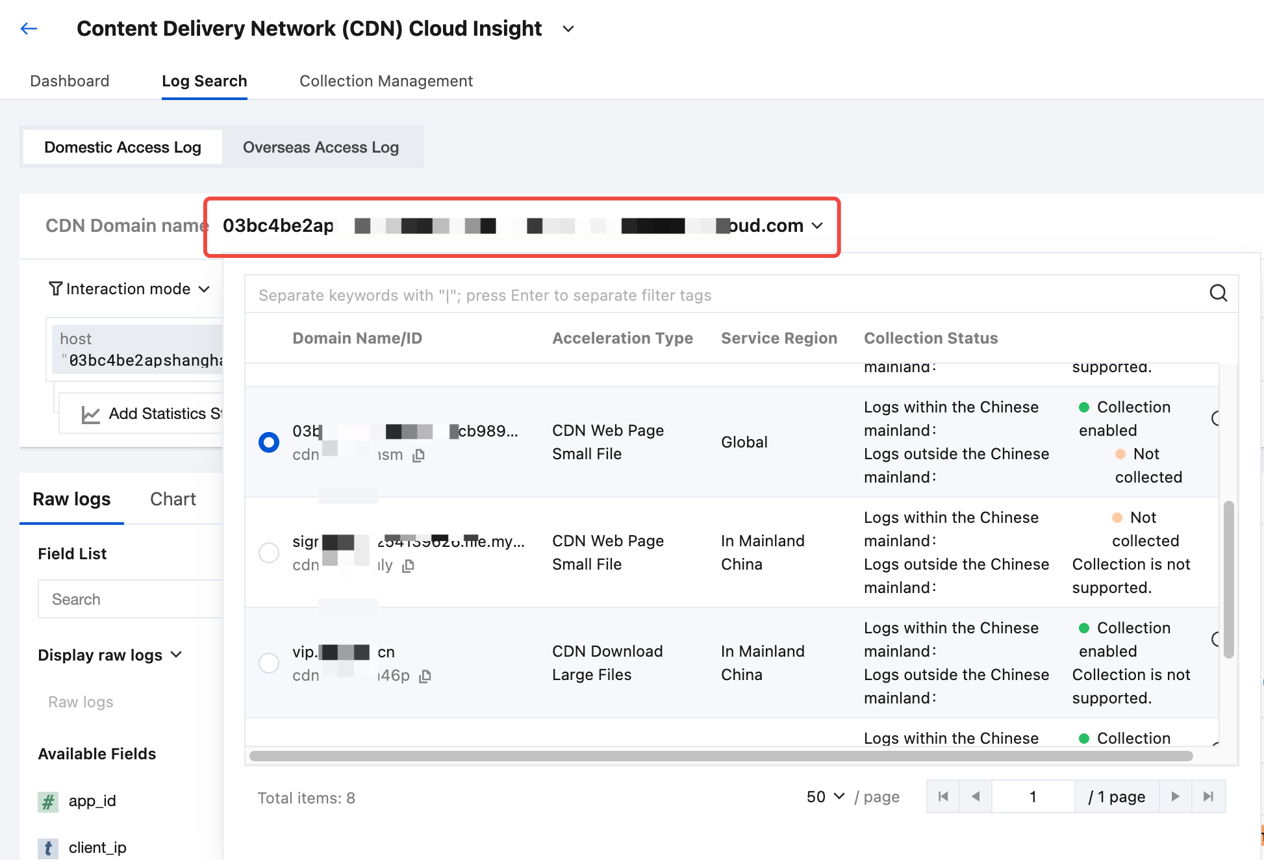Open the Interaction mode dropdown

[x=130, y=289]
